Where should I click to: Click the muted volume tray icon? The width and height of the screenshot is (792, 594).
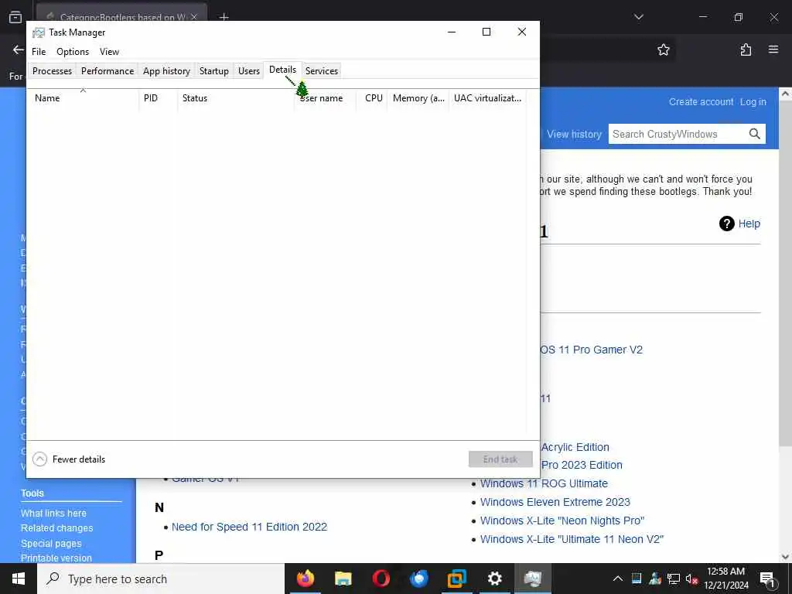691,579
